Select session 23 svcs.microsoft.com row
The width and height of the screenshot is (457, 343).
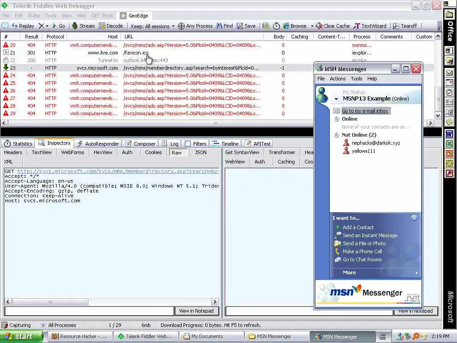pos(157,68)
